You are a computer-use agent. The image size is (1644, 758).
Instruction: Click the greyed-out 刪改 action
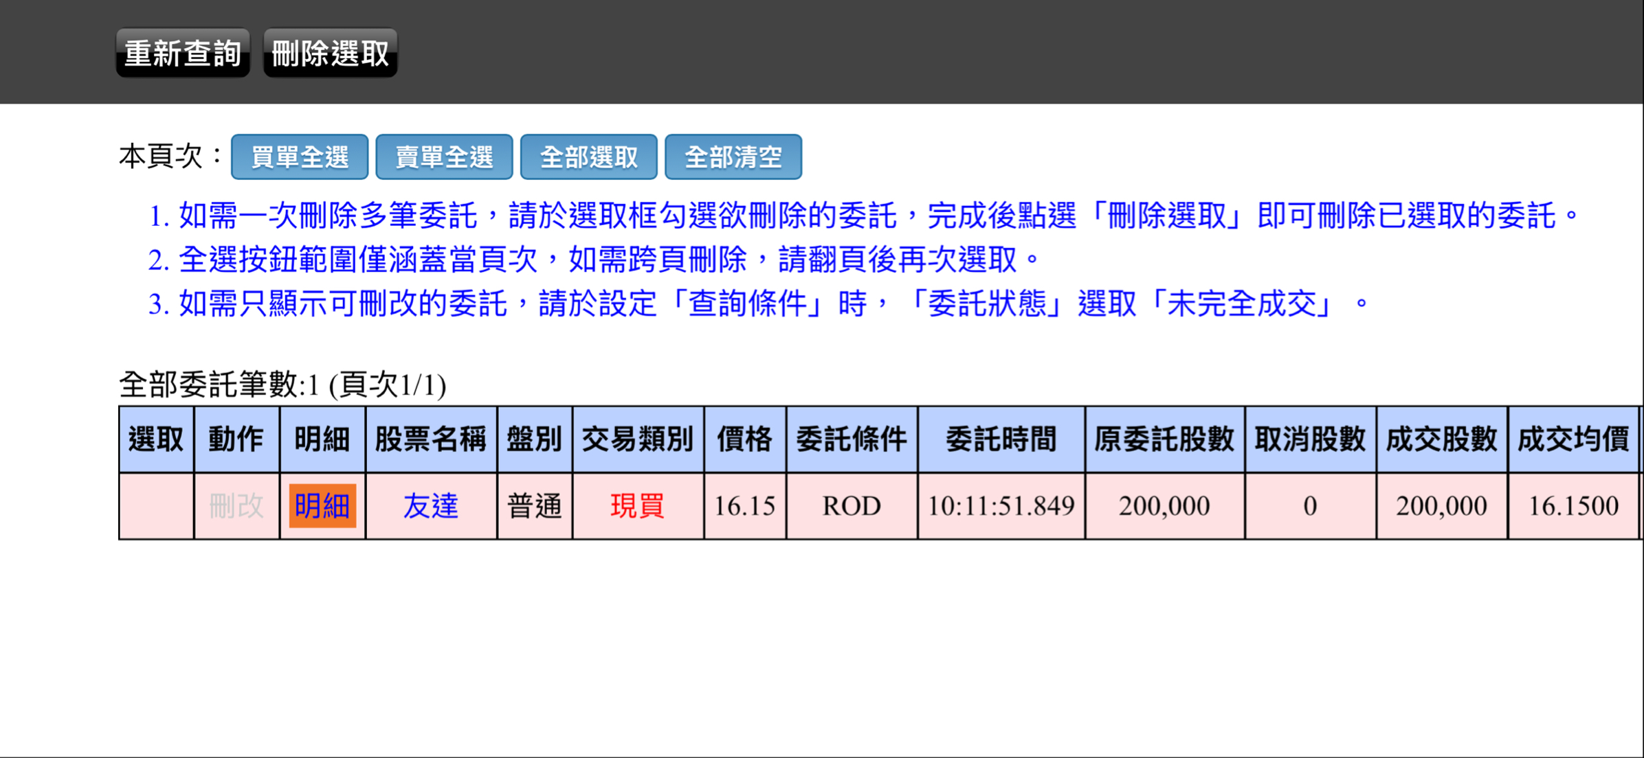(x=236, y=506)
